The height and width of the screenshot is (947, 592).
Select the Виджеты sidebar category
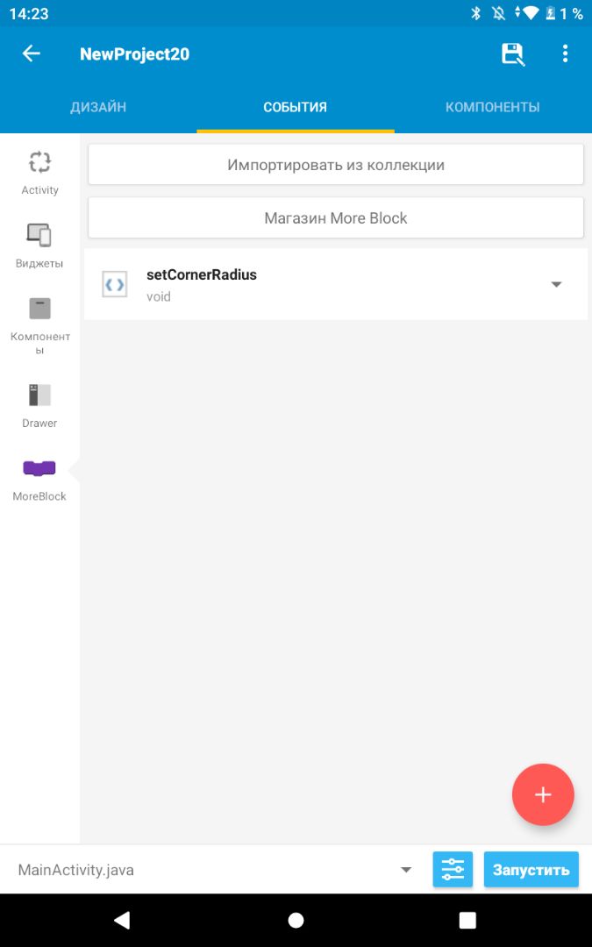(x=39, y=246)
